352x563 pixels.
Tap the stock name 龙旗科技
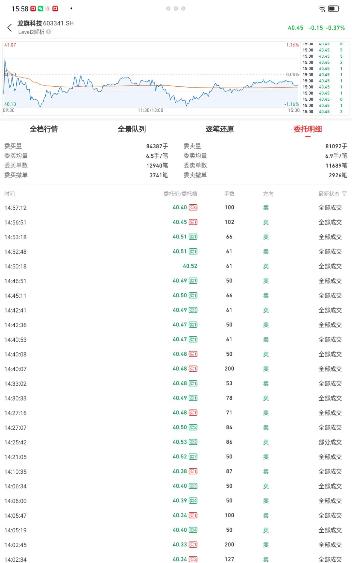point(30,23)
